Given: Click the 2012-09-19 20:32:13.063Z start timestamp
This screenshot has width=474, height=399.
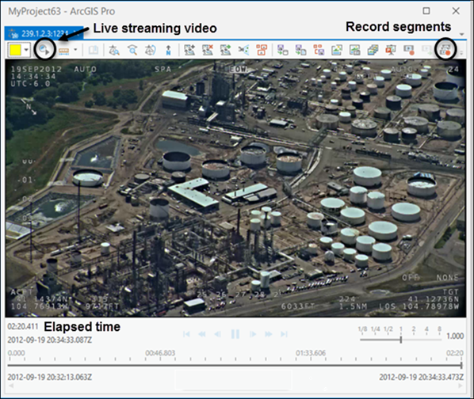Looking at the screenshot, I should (50, 378).
